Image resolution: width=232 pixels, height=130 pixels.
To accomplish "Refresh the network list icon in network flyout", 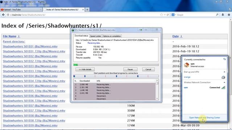I will (224, 59).
